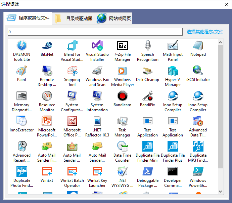Focus the search text field
This screenshot has width=232, height=203.
(x=95, y=32)
